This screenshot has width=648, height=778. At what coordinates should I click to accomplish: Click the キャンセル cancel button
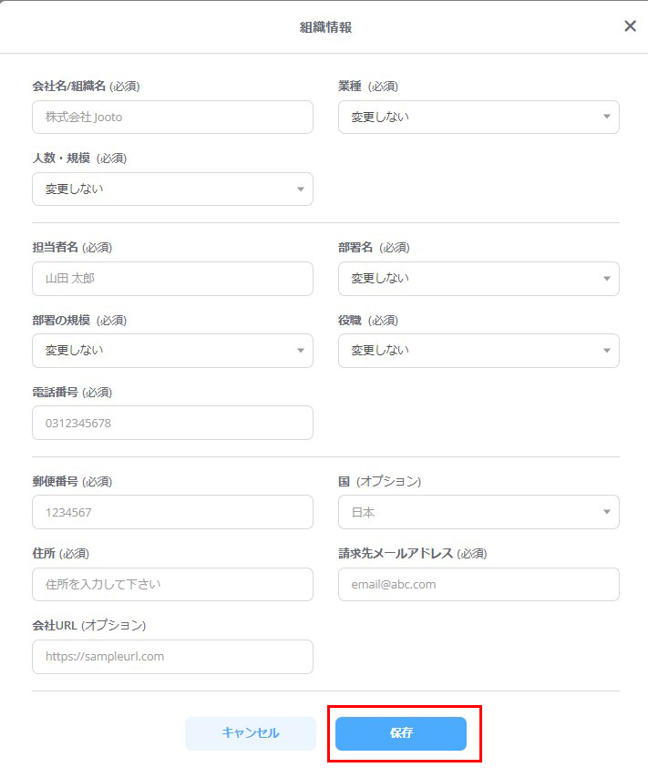tap(250, 732)
